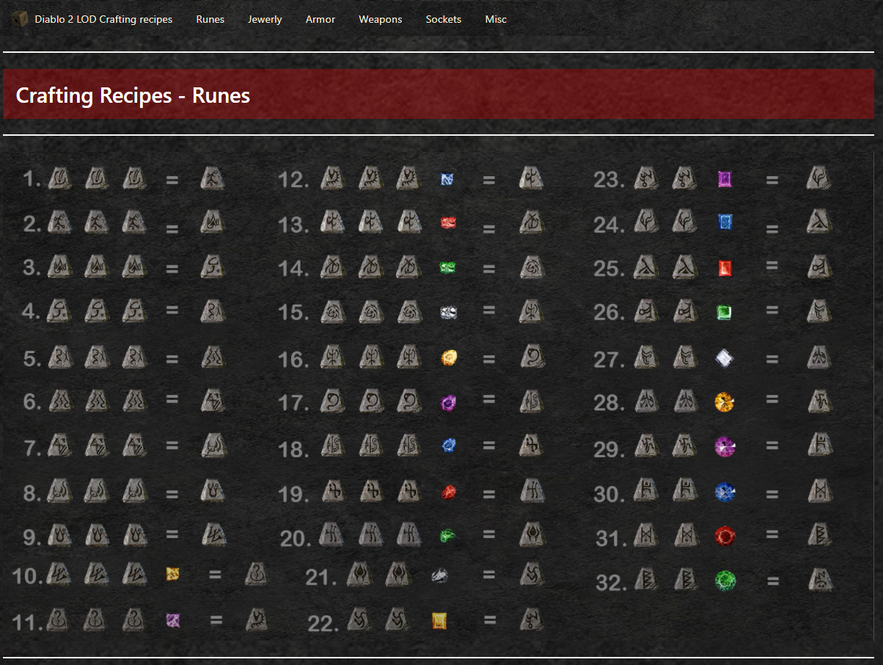Click the green chipped gem in recipe 14
The image size is (883, 665).
pyautogui.click(x=448, y=268)
